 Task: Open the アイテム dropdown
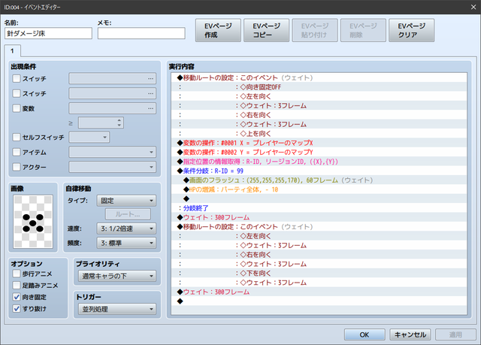[112, 152]
